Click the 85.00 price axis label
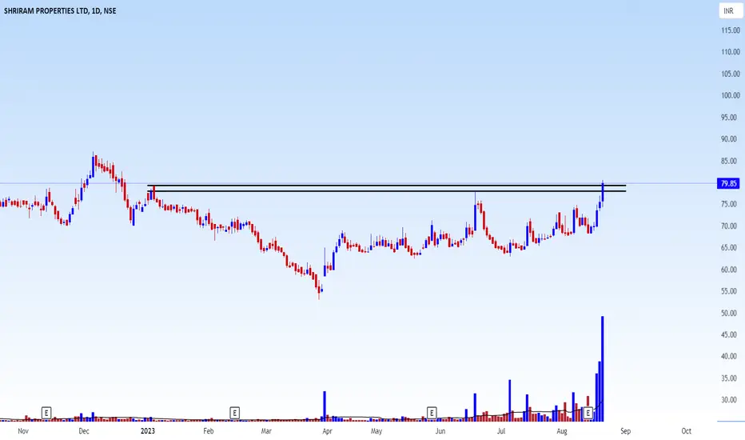Screen dimensions: 745x440 [731, 161]
